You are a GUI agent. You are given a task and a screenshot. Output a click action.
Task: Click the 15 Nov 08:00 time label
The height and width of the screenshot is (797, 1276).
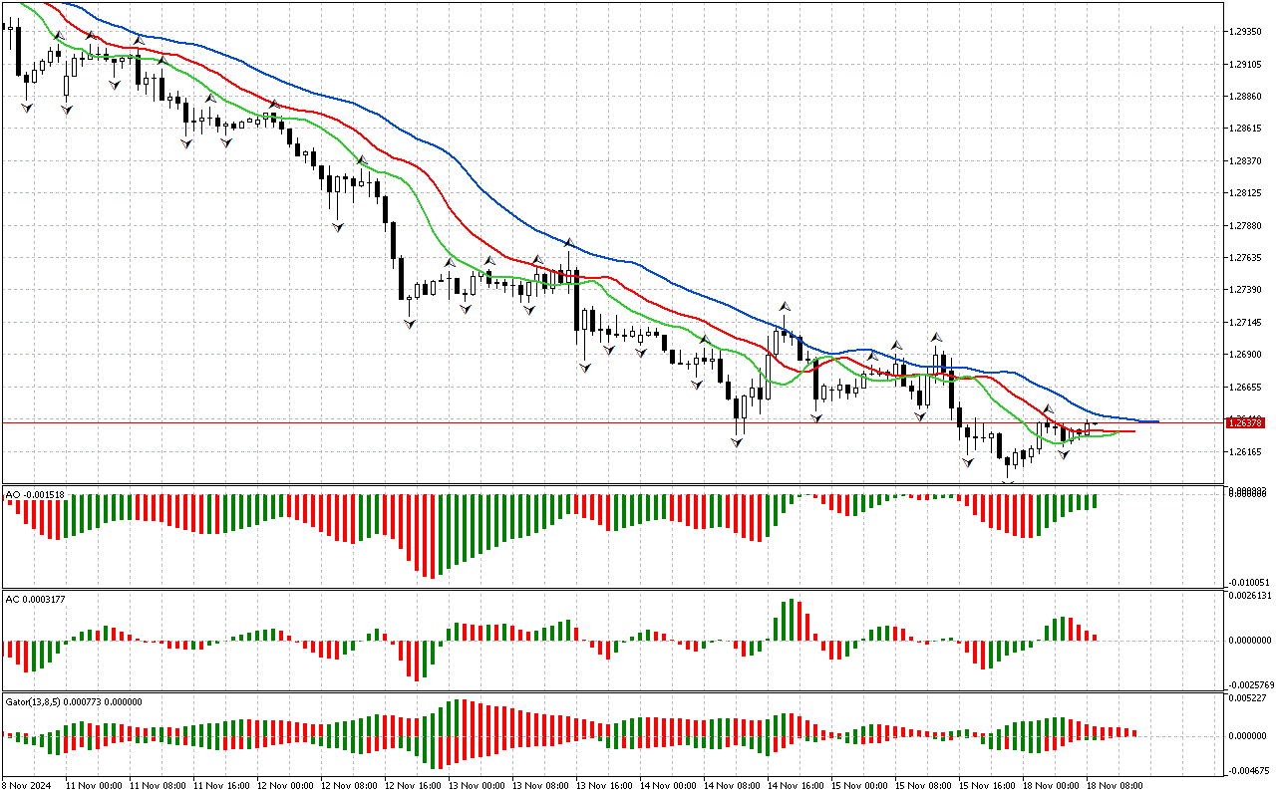(x=923, y=786)
